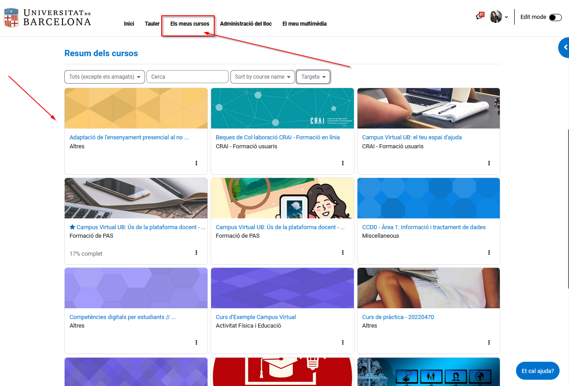
Task: Open the 'Curs de pràctica - 20220470' course
Action: 398,317
